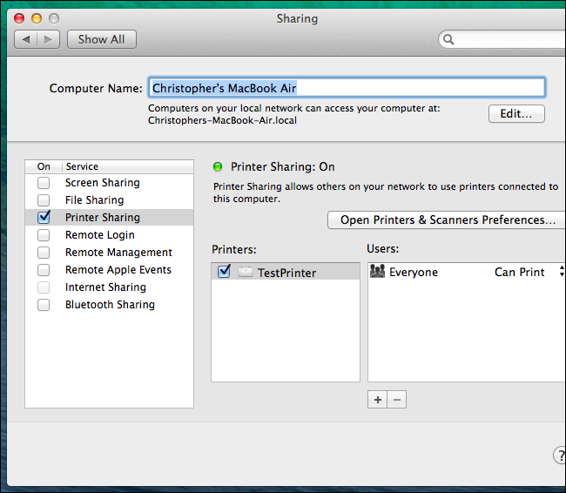Open the Can Print permission dropdown
Screen dimensions: 566x493
(561, 273)
